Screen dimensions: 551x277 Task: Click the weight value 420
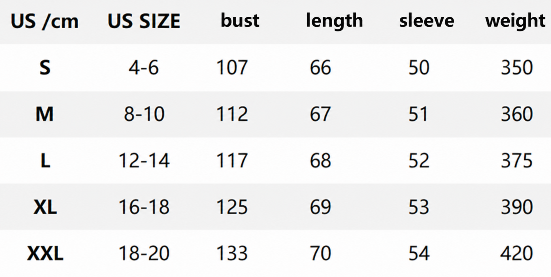(516, 253)
